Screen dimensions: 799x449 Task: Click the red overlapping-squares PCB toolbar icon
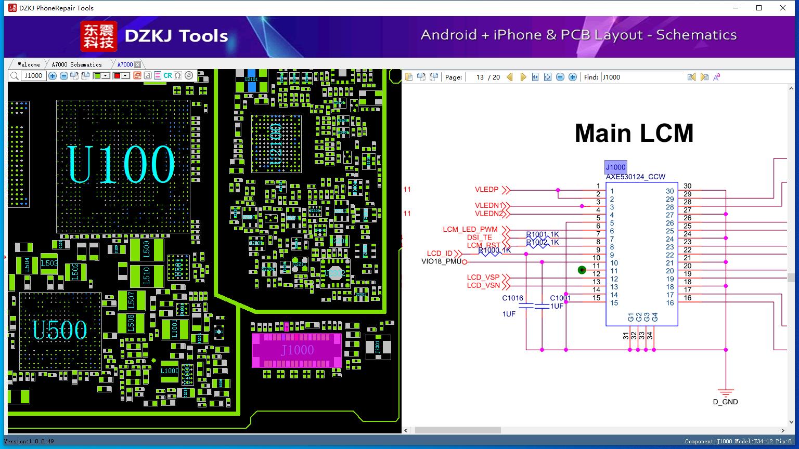pyautogui.click(x=137, y=76)
